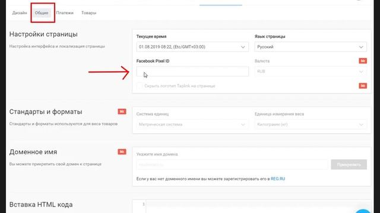Image resolution: width=380 pixels, height=213 pixels.
Task: Click biz badge next to Стандарты и форматы
Action: pyautogui.click(x=122, y=112)
